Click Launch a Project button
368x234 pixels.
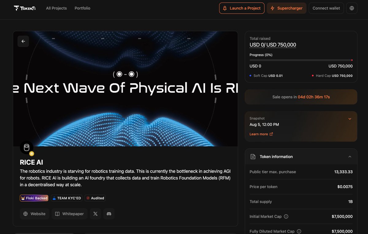tap(242, 8)
